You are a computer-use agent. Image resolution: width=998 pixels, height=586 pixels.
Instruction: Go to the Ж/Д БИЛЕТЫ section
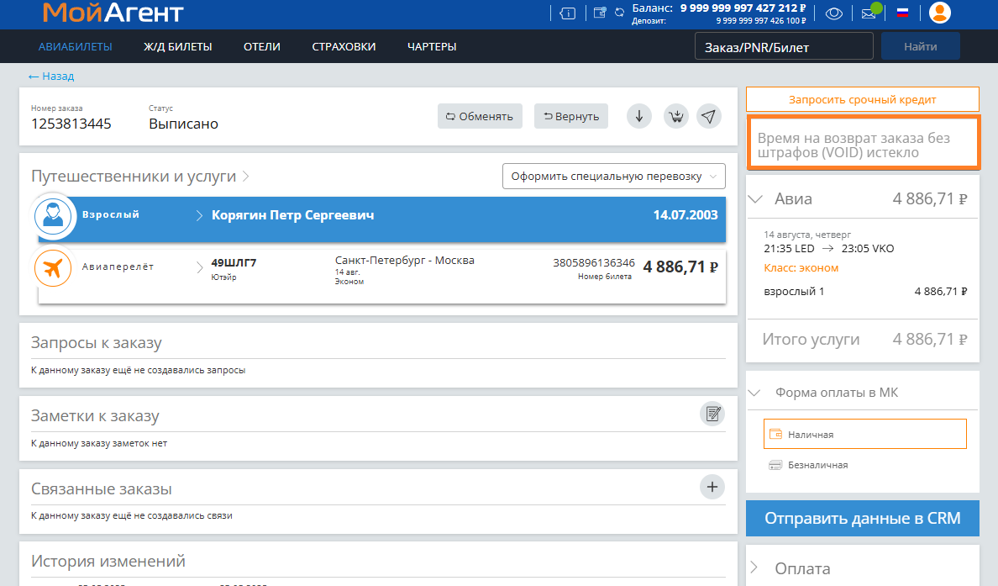(x=177, y=46)
